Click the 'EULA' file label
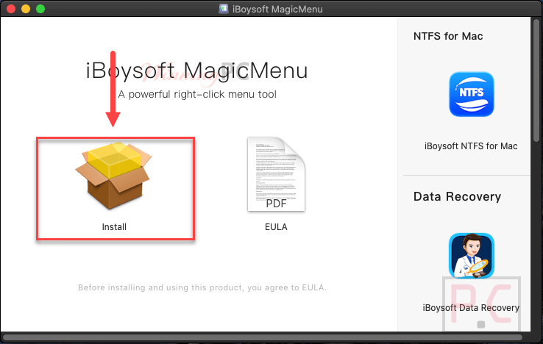The image size is (543, 344). click(276, 227)
